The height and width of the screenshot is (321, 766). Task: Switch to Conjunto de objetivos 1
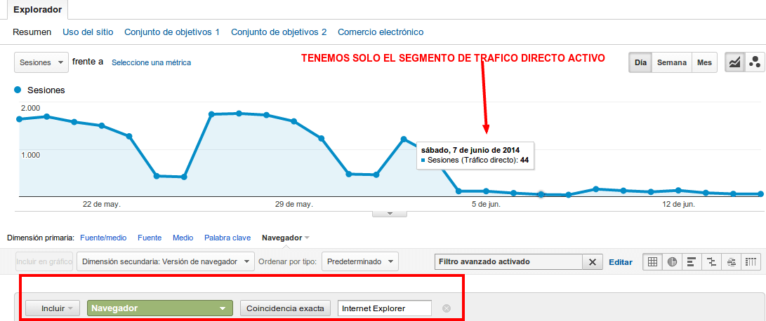(x=172, y=32)
